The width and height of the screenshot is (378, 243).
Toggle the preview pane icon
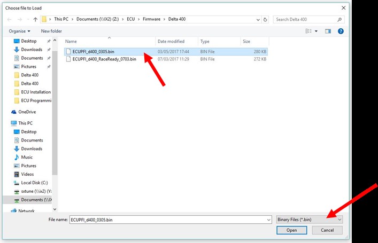328,31
